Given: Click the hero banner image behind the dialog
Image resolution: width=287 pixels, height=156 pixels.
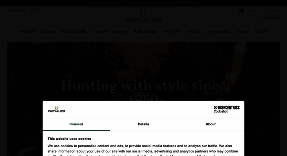Looking at the screenshot, I should pyautogui.click(x=143, y=71).
